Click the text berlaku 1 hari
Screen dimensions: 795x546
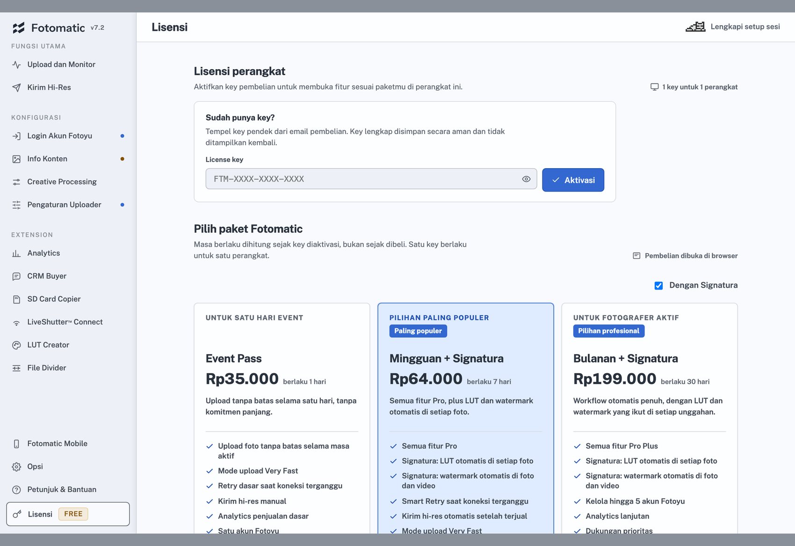point(304,382)
